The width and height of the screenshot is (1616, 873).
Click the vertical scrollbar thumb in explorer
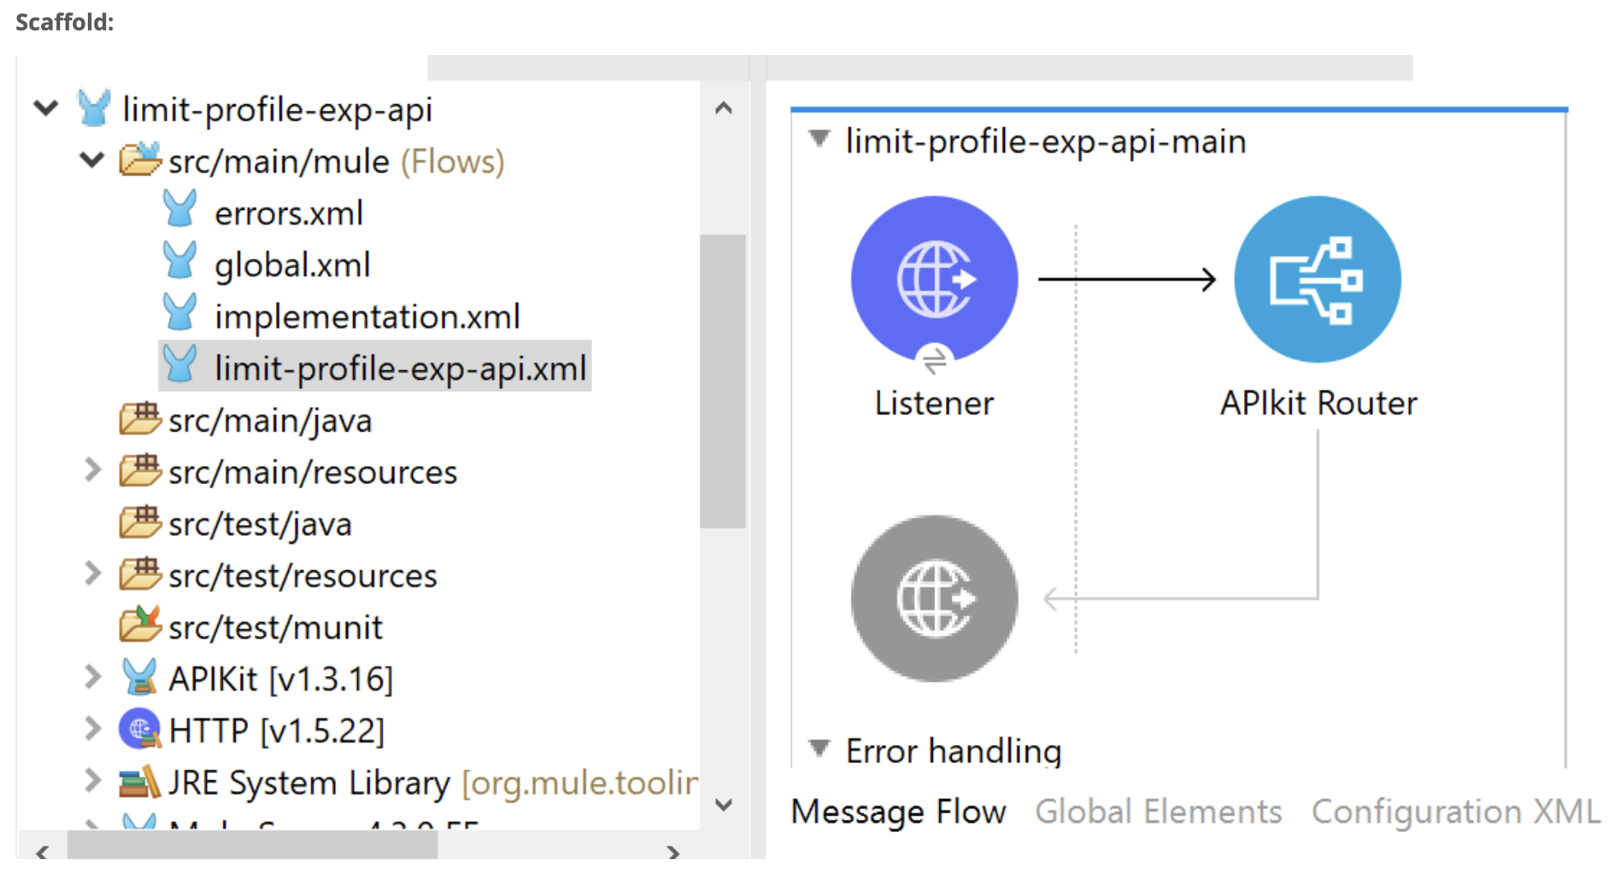(723, 381)
